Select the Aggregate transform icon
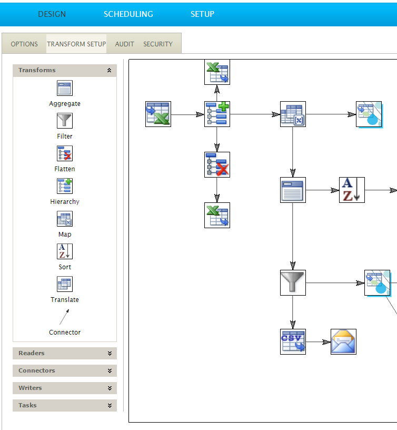Viewport: 397px width, 430px height. [x=65, y=89]
